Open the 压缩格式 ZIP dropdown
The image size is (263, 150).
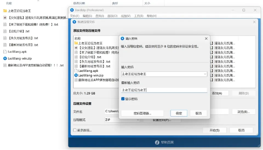tap(122, 120)
